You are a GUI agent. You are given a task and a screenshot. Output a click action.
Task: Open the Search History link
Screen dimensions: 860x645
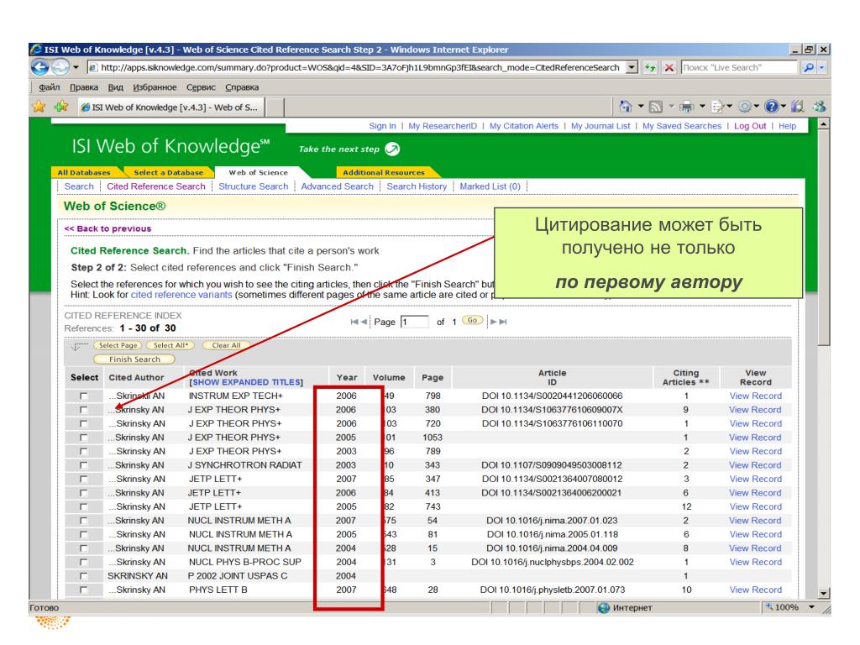point(417,186)
